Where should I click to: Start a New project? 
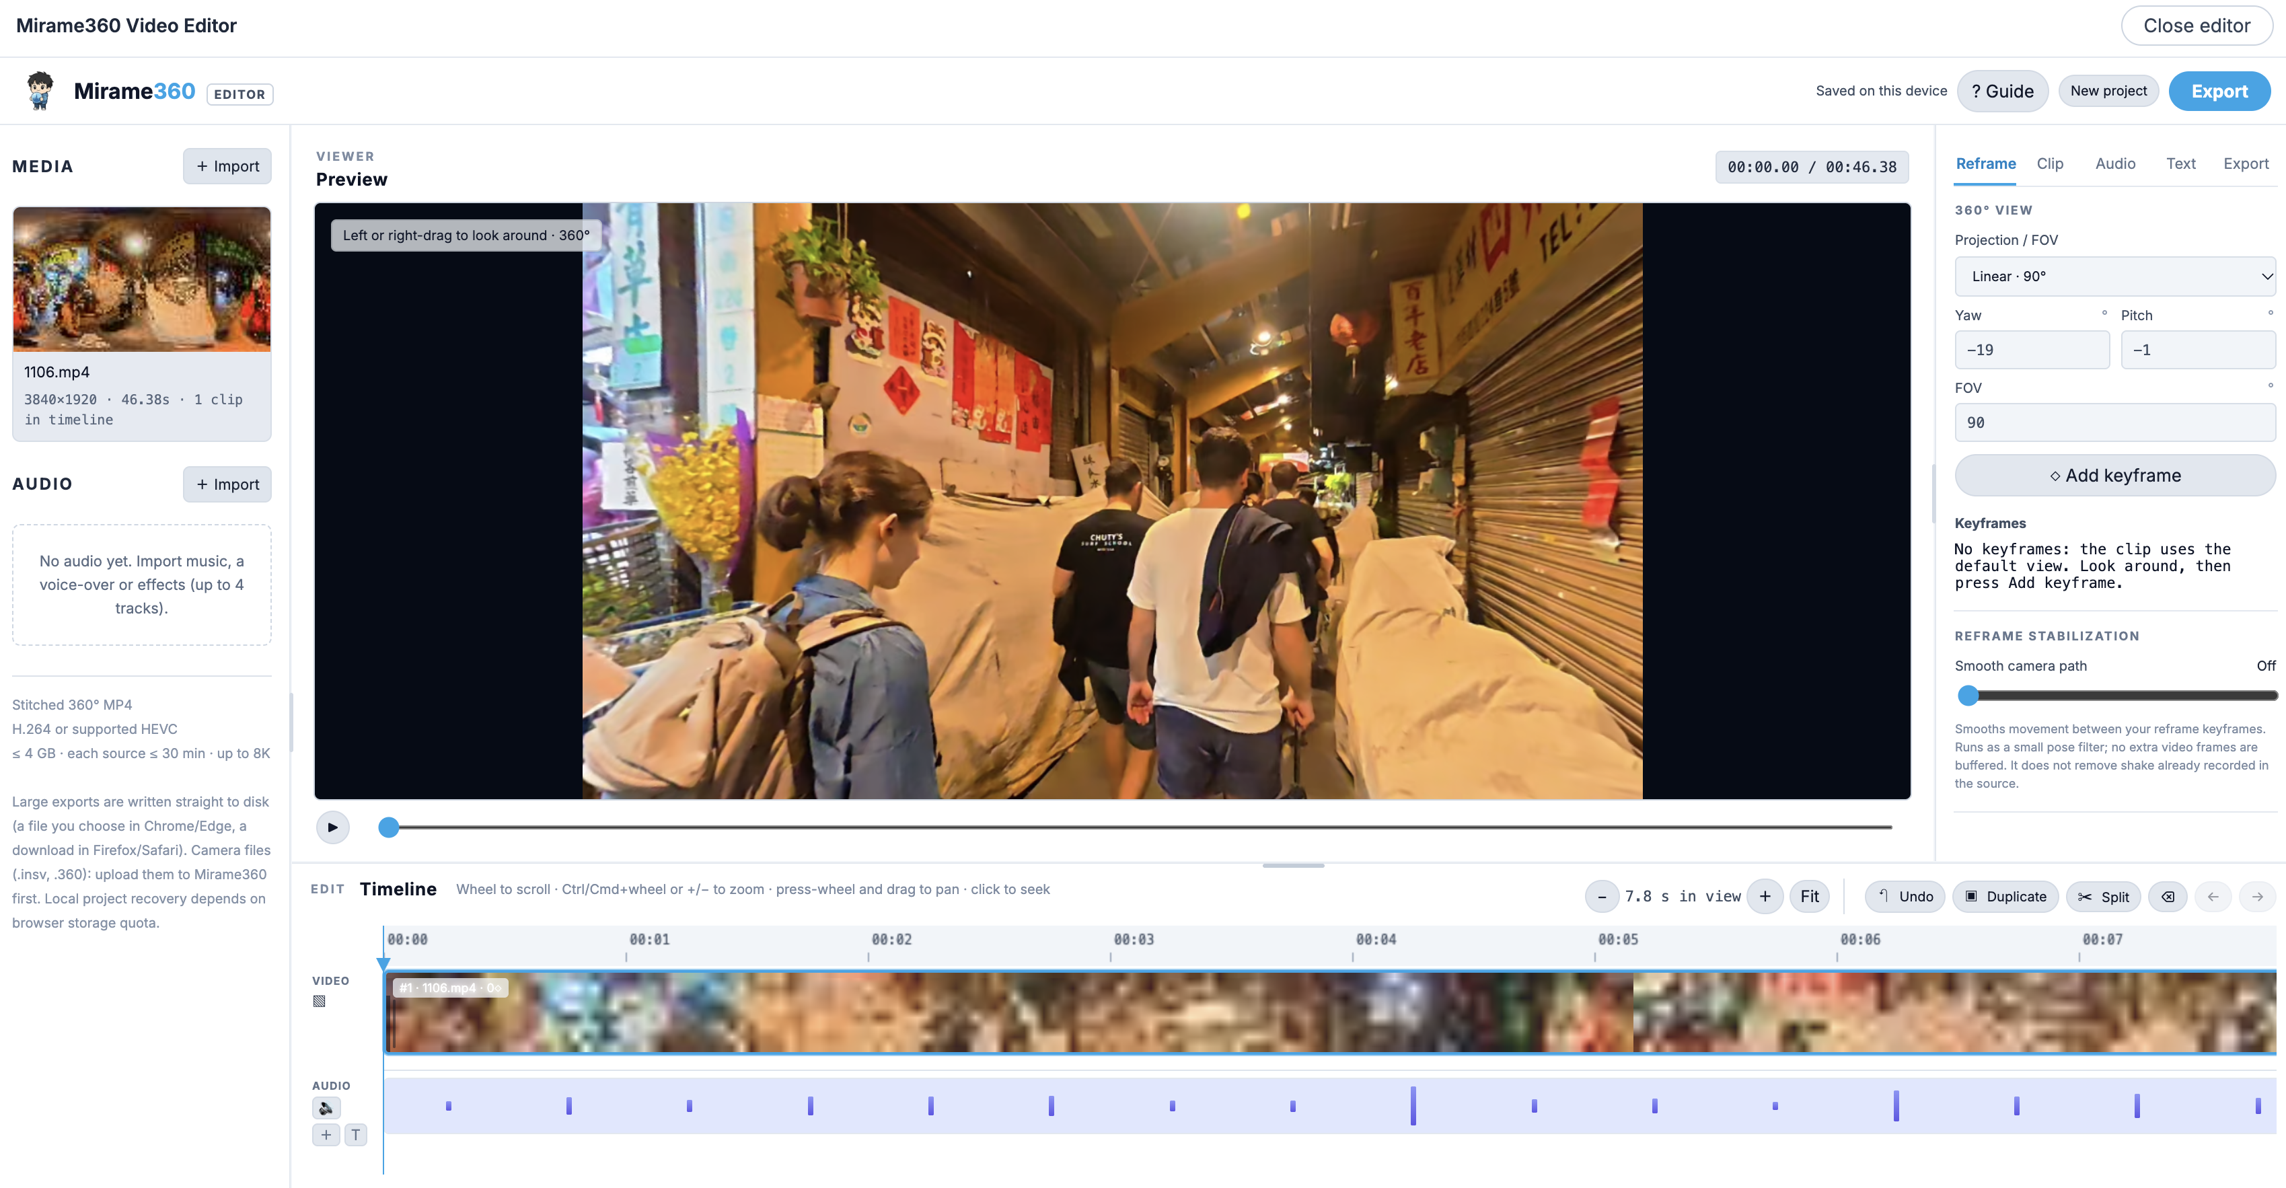(x=2108, y=91)
